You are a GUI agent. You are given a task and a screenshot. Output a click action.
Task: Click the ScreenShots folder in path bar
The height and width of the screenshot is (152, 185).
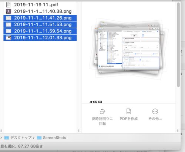coord(51,138)
